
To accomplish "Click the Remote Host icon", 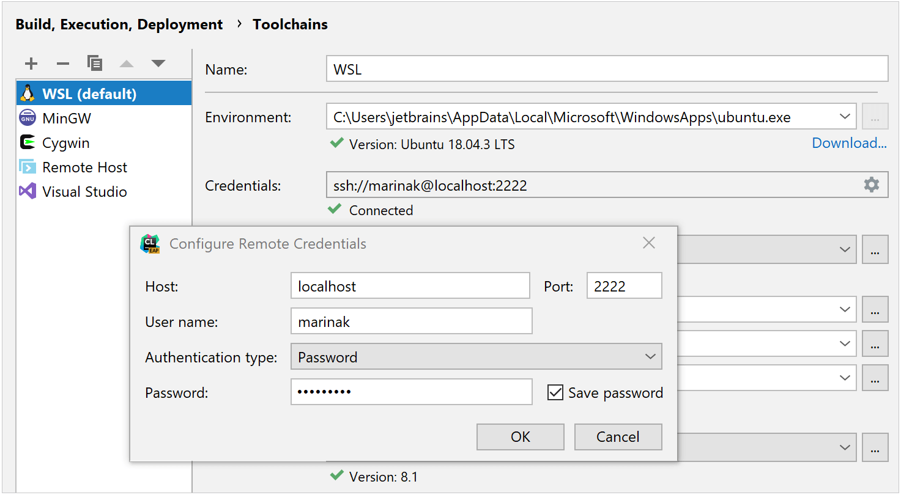I will (x=28, y=167).
